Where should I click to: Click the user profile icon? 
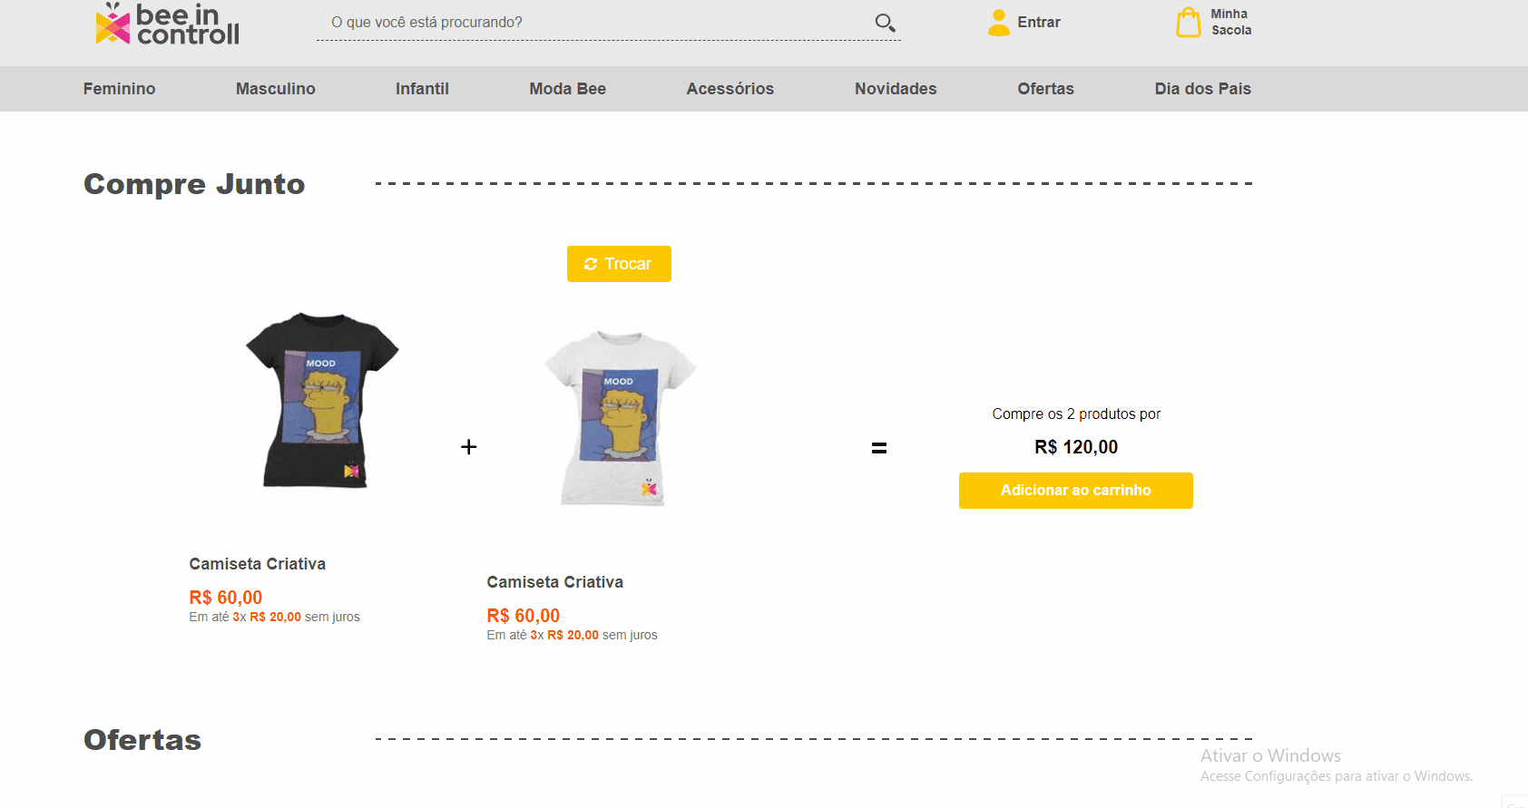pyautogui.click(x=999, y=23)
